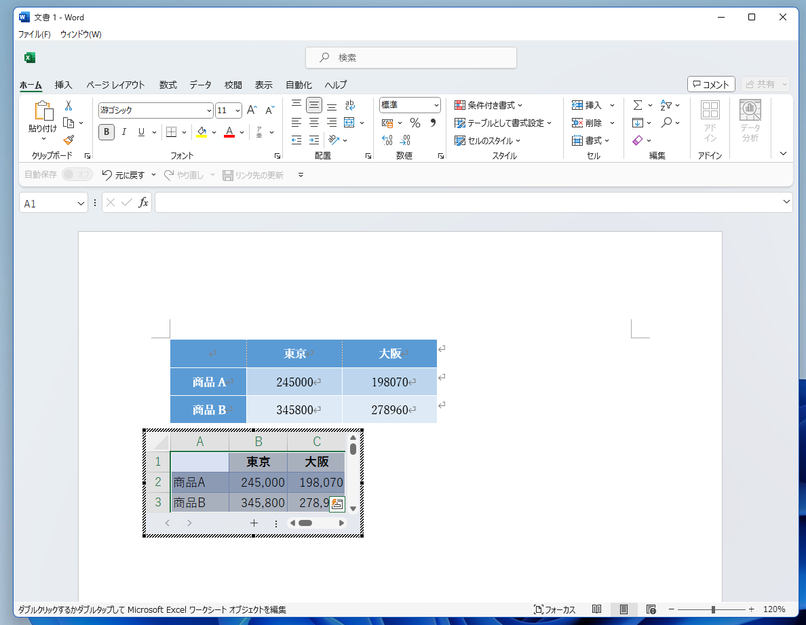Click the merge and center icon
This screenshot has height=625, width=806.
click(349, 123)
